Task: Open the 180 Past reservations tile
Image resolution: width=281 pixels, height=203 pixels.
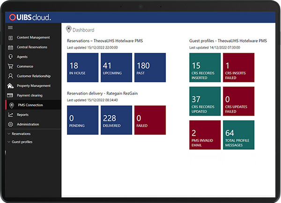Action: [x=150, y=67]
